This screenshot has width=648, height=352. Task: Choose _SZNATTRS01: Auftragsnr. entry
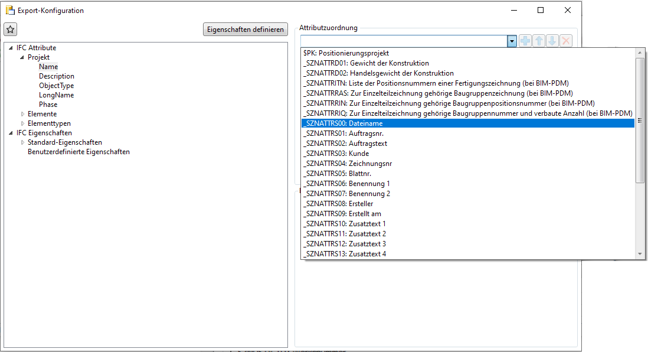[468, 133]
